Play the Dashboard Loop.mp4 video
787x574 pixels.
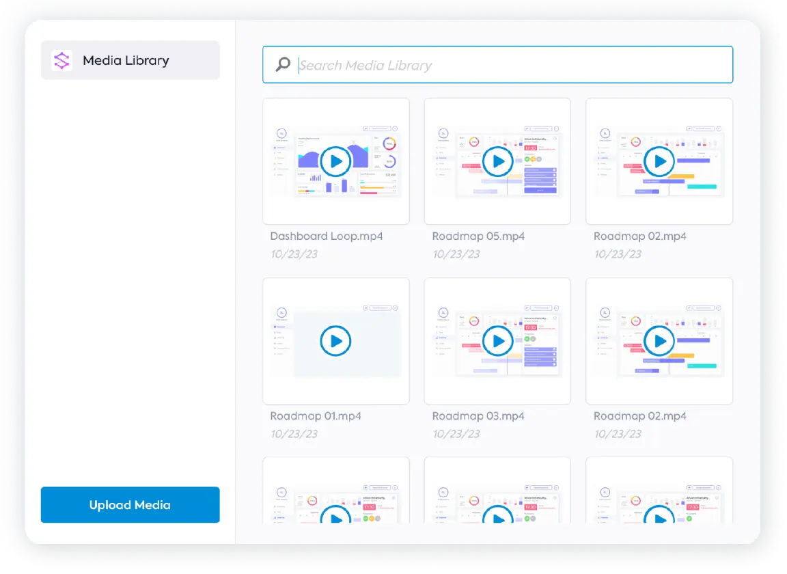click(335, 161)
